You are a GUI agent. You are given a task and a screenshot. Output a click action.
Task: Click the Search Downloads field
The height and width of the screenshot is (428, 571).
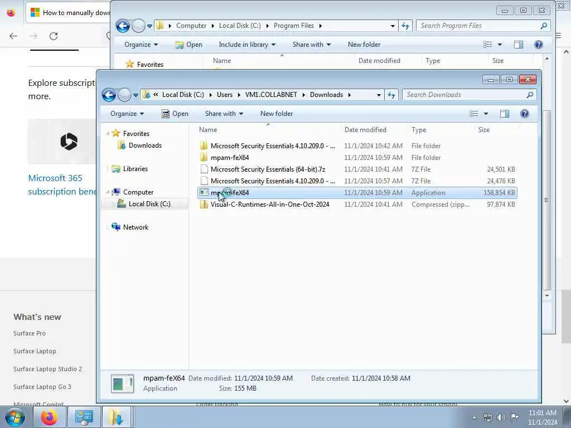pyautogui.click(x=470, y=95)
